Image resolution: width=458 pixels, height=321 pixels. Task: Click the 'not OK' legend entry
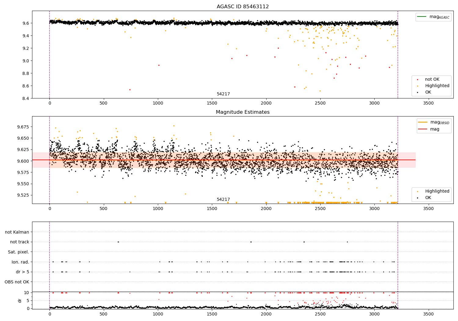[x=432, y=79]
